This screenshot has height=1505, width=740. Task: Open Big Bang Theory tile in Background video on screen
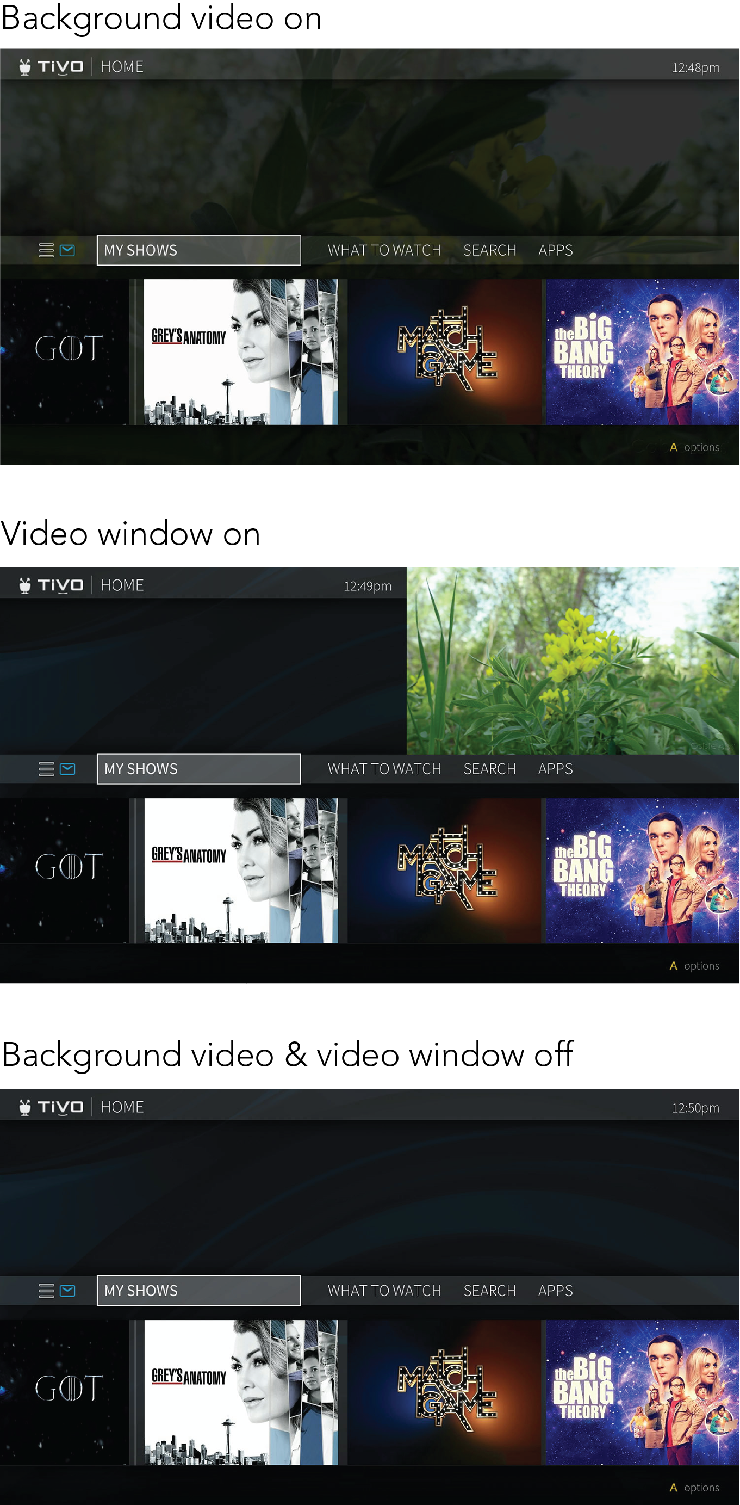point(643,351)
